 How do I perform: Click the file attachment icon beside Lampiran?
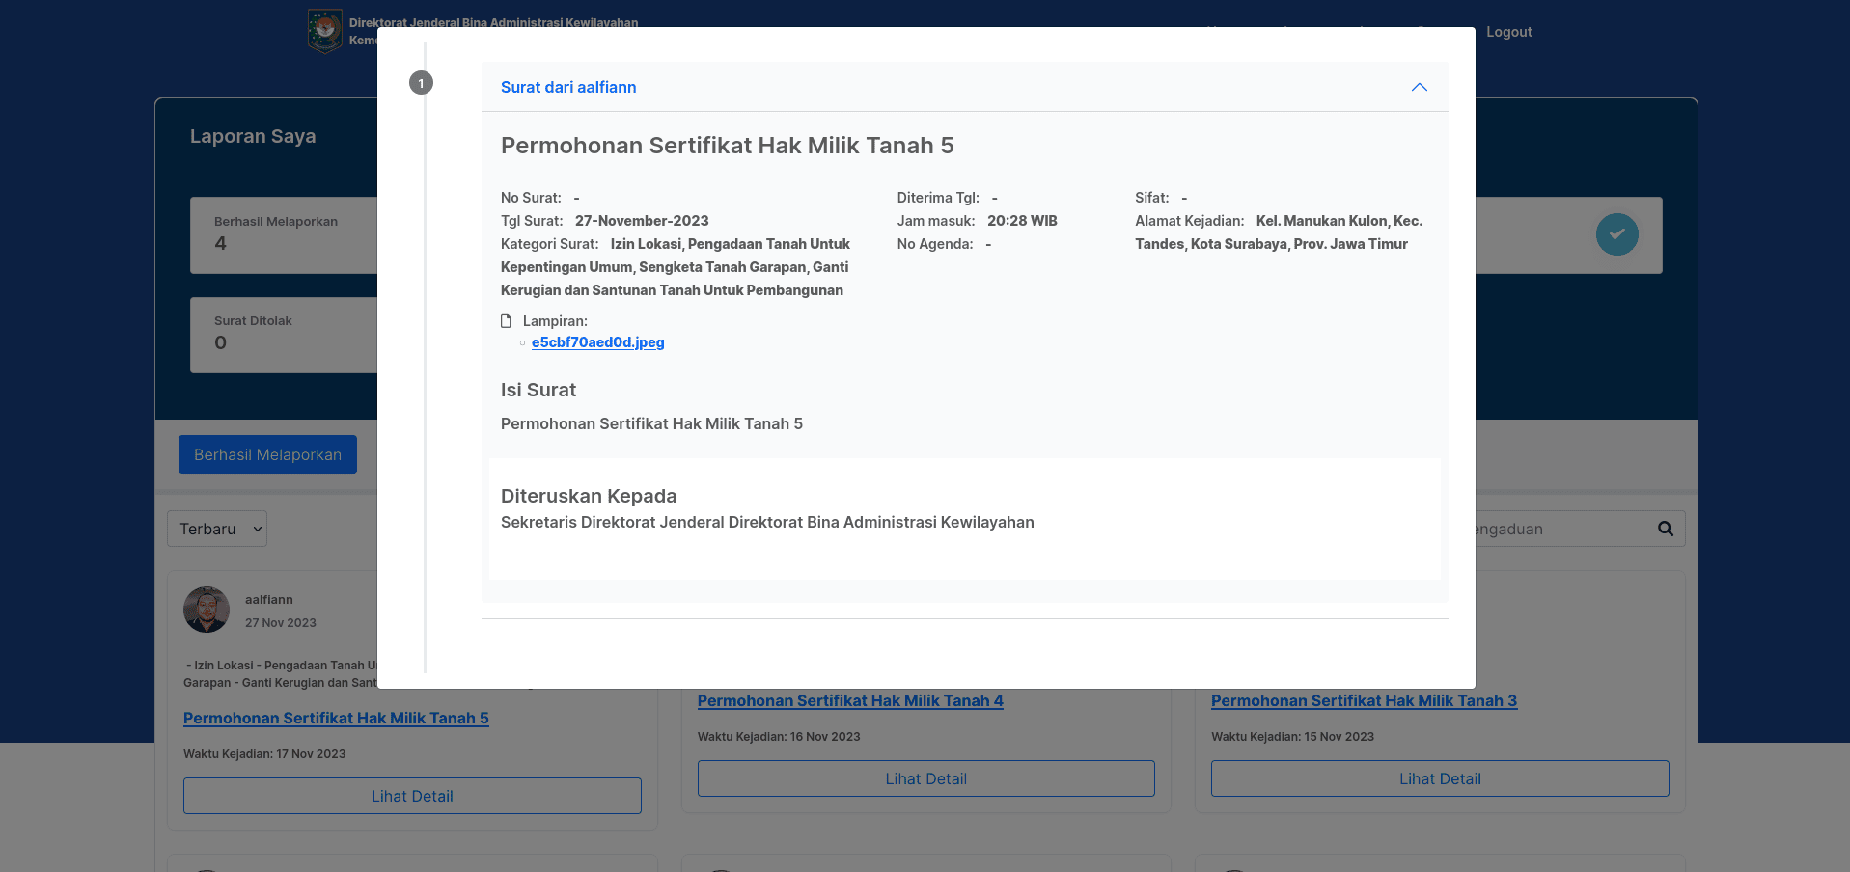(x=506, y=321)
